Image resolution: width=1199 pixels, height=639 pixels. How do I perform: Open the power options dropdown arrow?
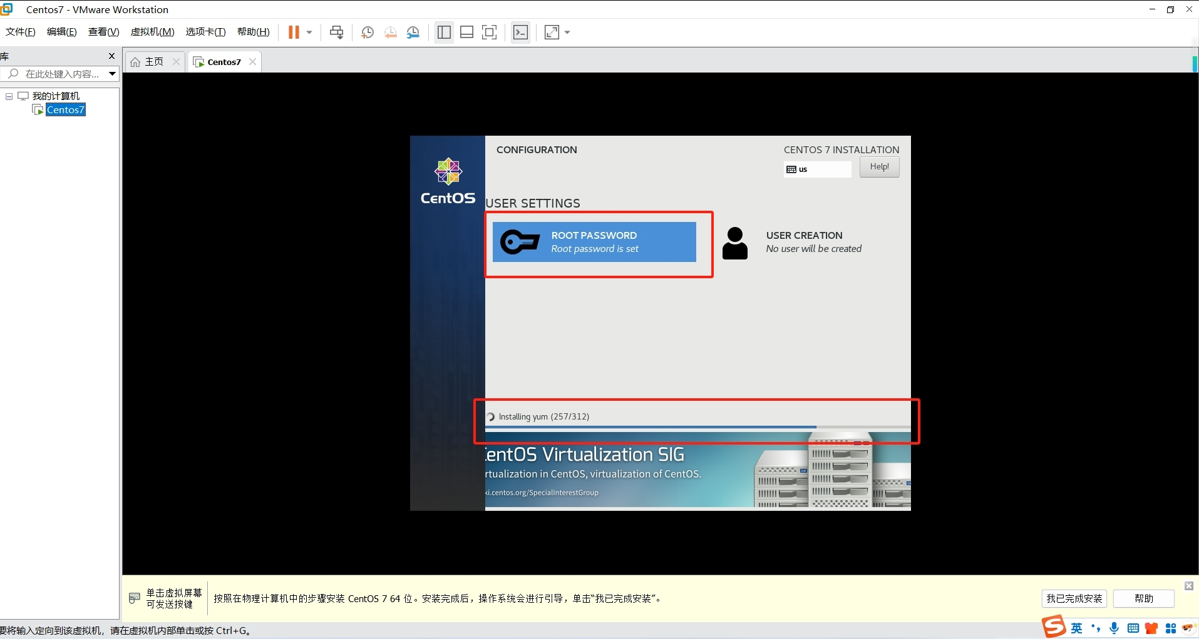click(309, 33)
